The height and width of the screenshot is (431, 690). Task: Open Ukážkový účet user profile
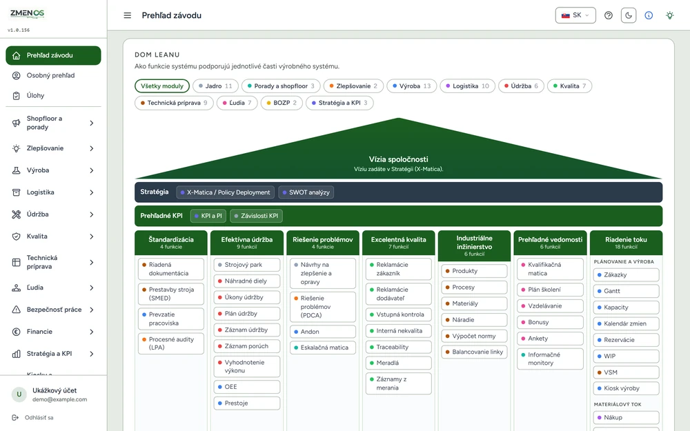(x=53, y=394)
